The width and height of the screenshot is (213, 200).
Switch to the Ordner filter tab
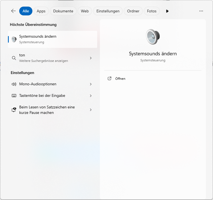click(x=133, y=11)
